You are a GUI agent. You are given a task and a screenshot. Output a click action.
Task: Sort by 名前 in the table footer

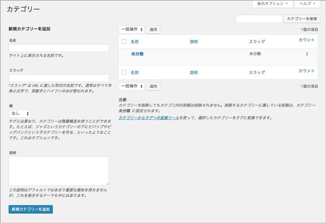pos(135,72)
